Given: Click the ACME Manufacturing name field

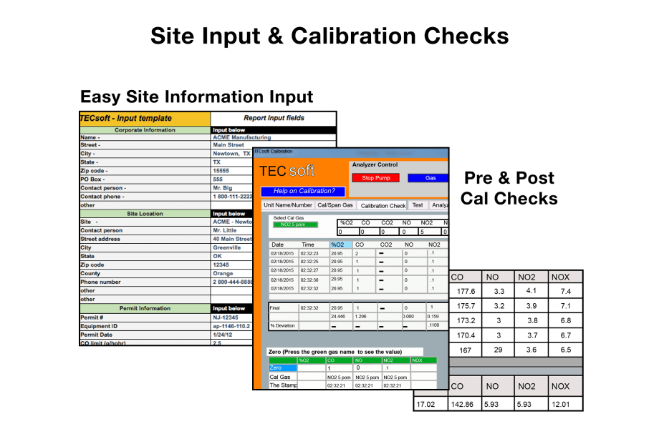Looking at the screenshot, I should [x=241, y=137].
